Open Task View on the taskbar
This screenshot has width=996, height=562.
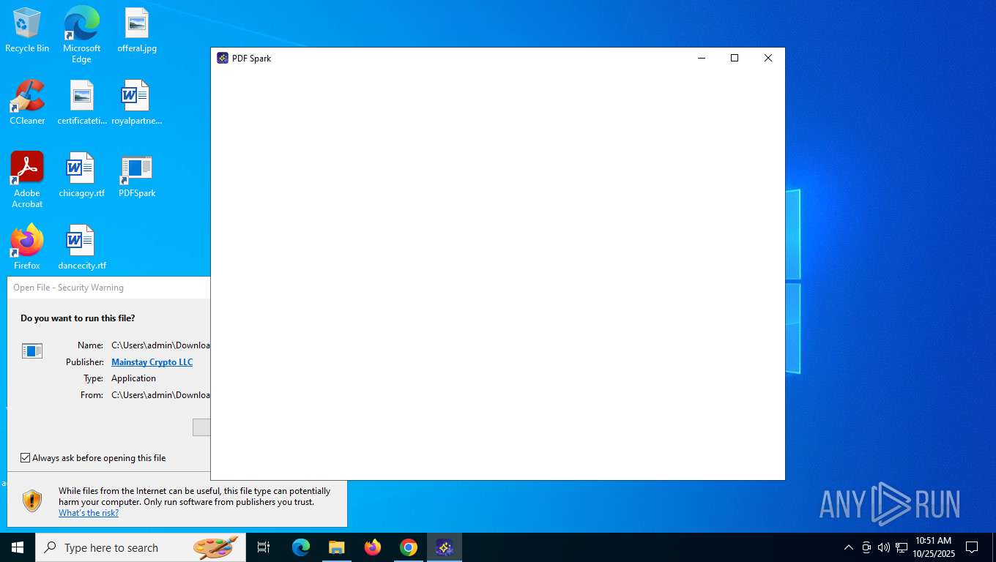(x=264, y=547)
